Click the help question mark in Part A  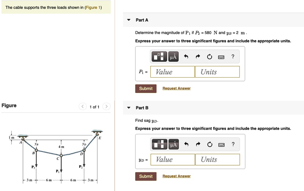tap(233, 56)
